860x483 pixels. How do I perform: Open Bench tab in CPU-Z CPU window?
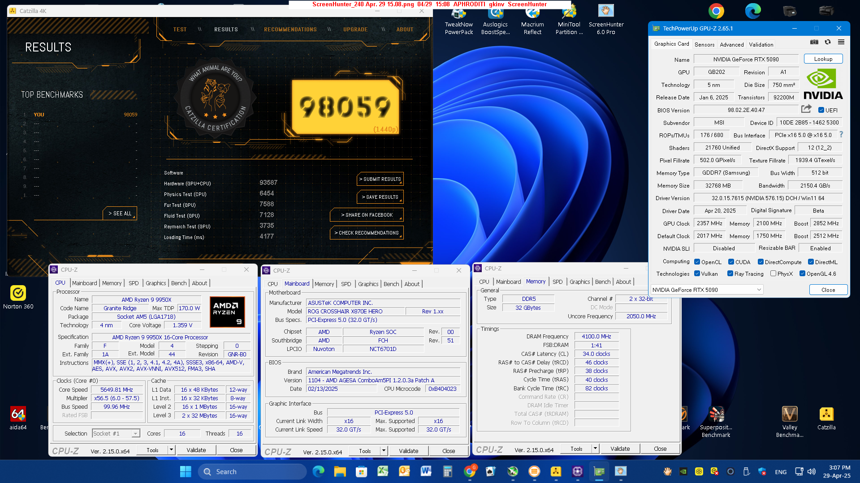(x=179, y=283)
